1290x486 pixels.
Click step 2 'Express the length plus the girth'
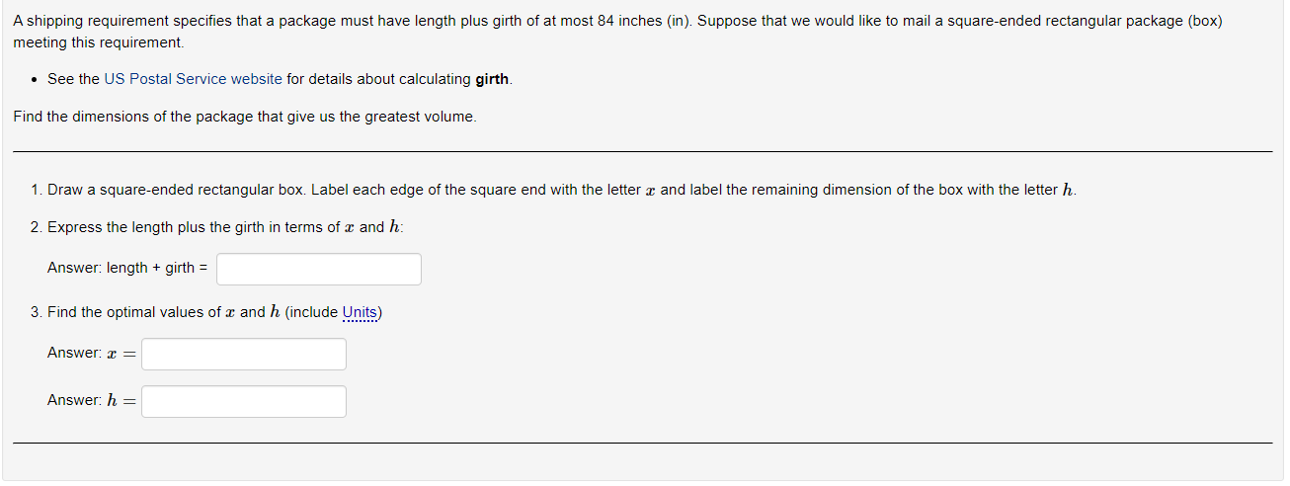point(217,227)
